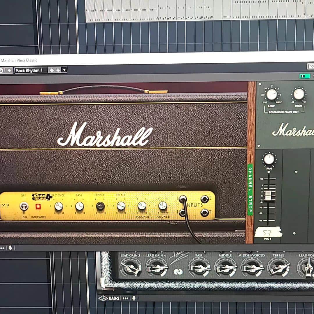The width and height of the screenshot is (314, 314).
Task: Click the Mic 1 channel fader handle
Action: coord(268,195)
